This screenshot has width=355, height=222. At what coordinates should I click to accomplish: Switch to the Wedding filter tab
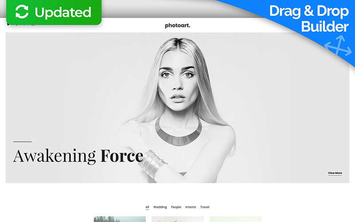[x=160, y=207]
